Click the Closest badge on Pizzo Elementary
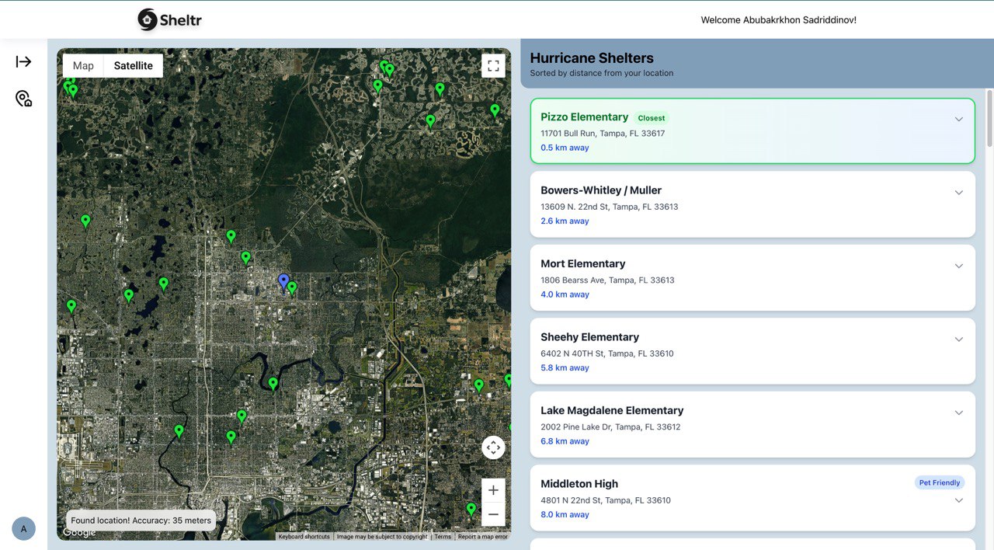The width and height of the screenshot is (994, 550). pos(652,118)
